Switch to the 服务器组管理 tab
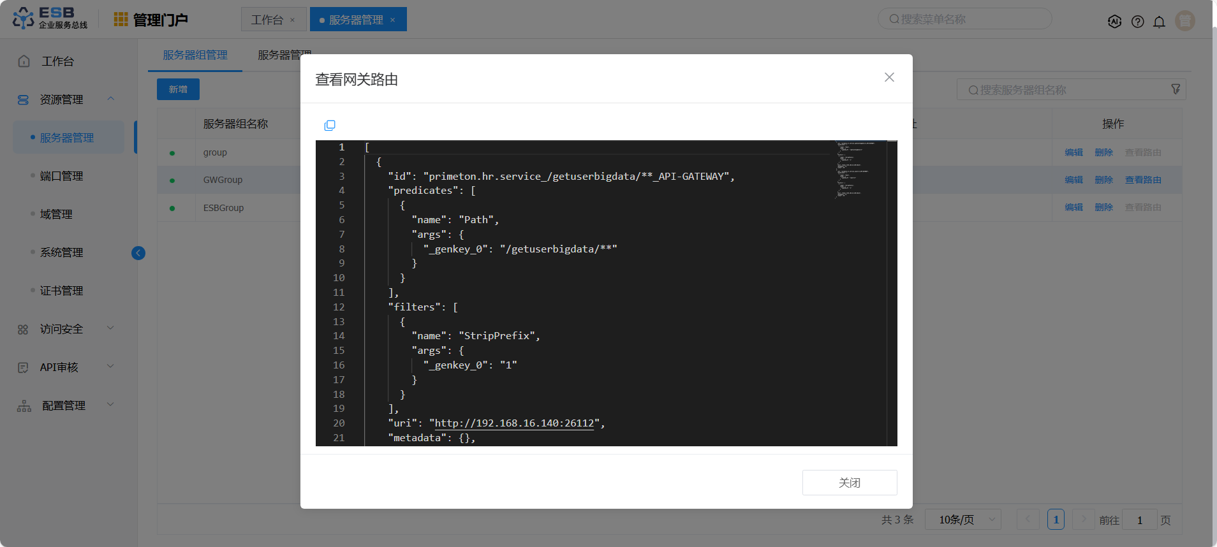 [x=195, y=55]
